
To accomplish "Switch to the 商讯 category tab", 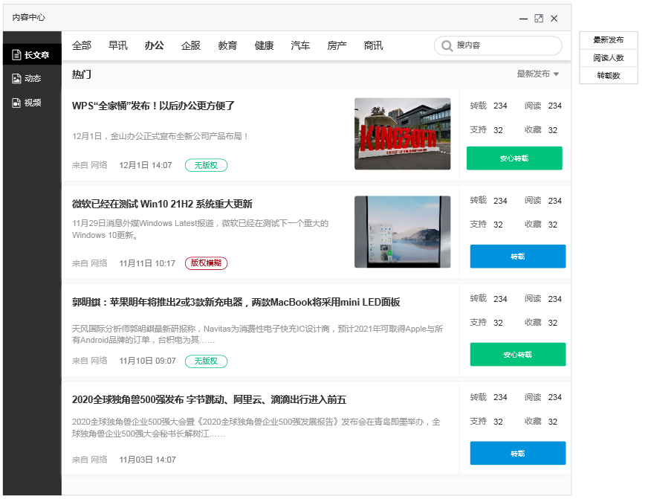I will (x=374, y=45).
